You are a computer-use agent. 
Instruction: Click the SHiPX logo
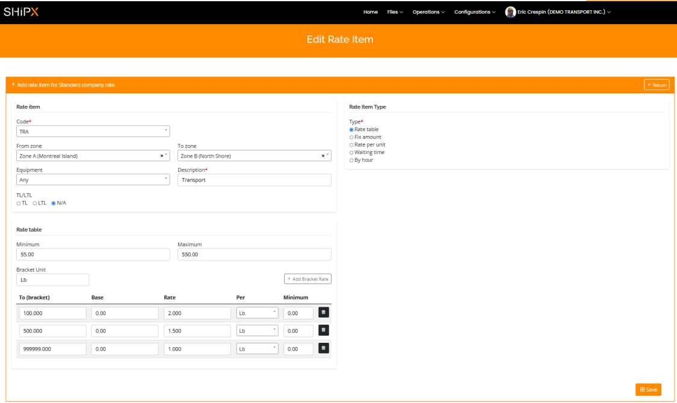point(21,12)
